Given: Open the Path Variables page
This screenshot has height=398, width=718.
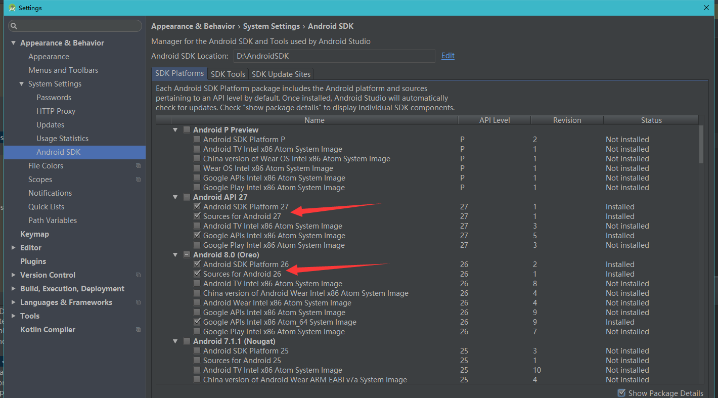Looking at the screenshot, I should pos(53,220).
